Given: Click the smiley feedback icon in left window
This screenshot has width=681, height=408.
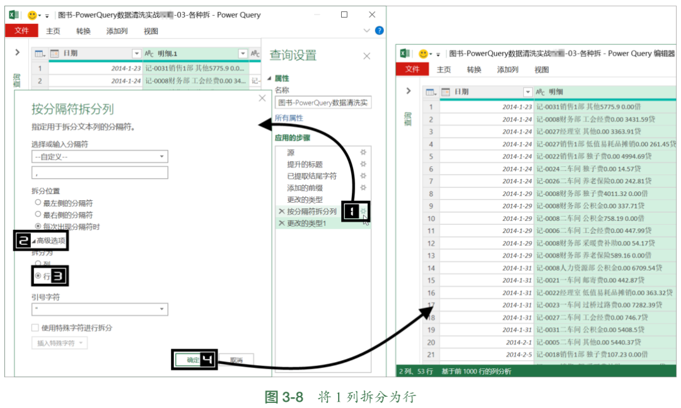Looking at the screenshot, I should tap(32, 15).
